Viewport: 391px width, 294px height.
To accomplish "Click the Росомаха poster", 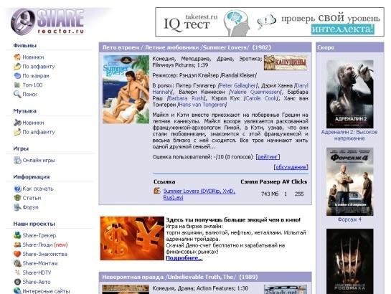I will 350,261.
